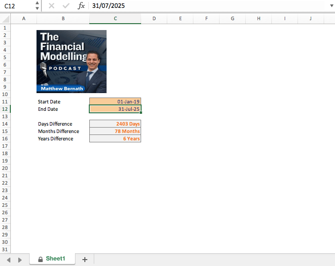Open the Sheet1 tab
This screenshot has width=335, height=266.
tap(52, 259)
